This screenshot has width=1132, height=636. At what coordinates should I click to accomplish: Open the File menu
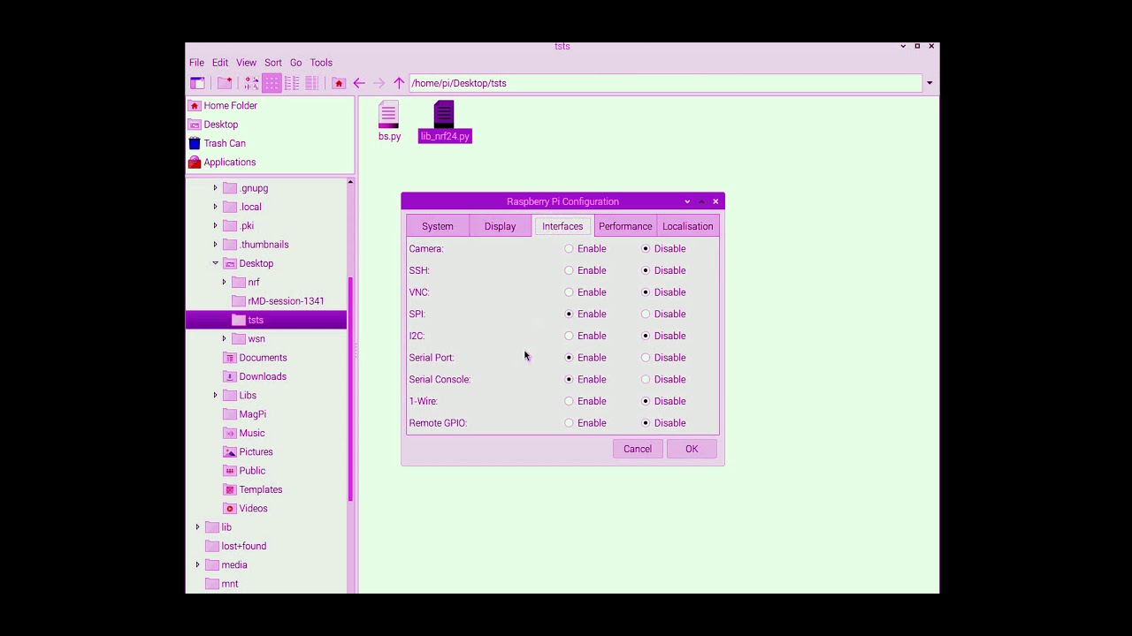(196, 63)
